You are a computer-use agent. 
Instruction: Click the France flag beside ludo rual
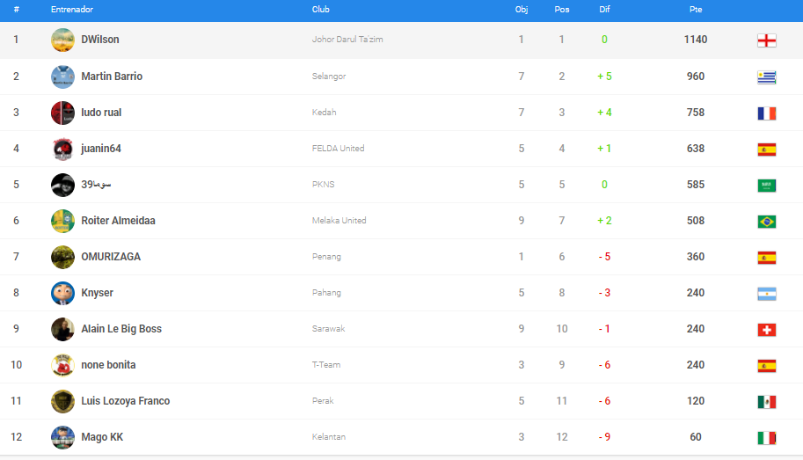click(x=766, y=113)
